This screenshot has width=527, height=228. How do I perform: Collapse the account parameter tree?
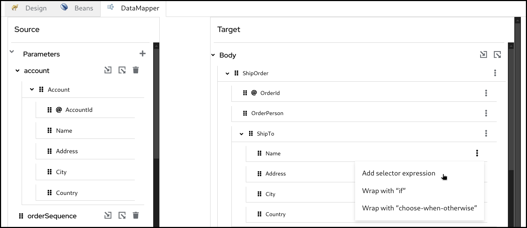[17, 71]
